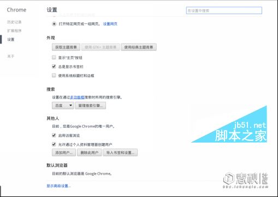Toggle always show bookmarks bar checkbox
Viewport: 278px width, 197px height.
click(54, 66)
